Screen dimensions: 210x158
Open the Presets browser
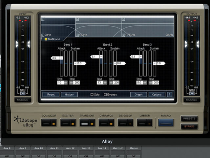(x=189, y=119)
